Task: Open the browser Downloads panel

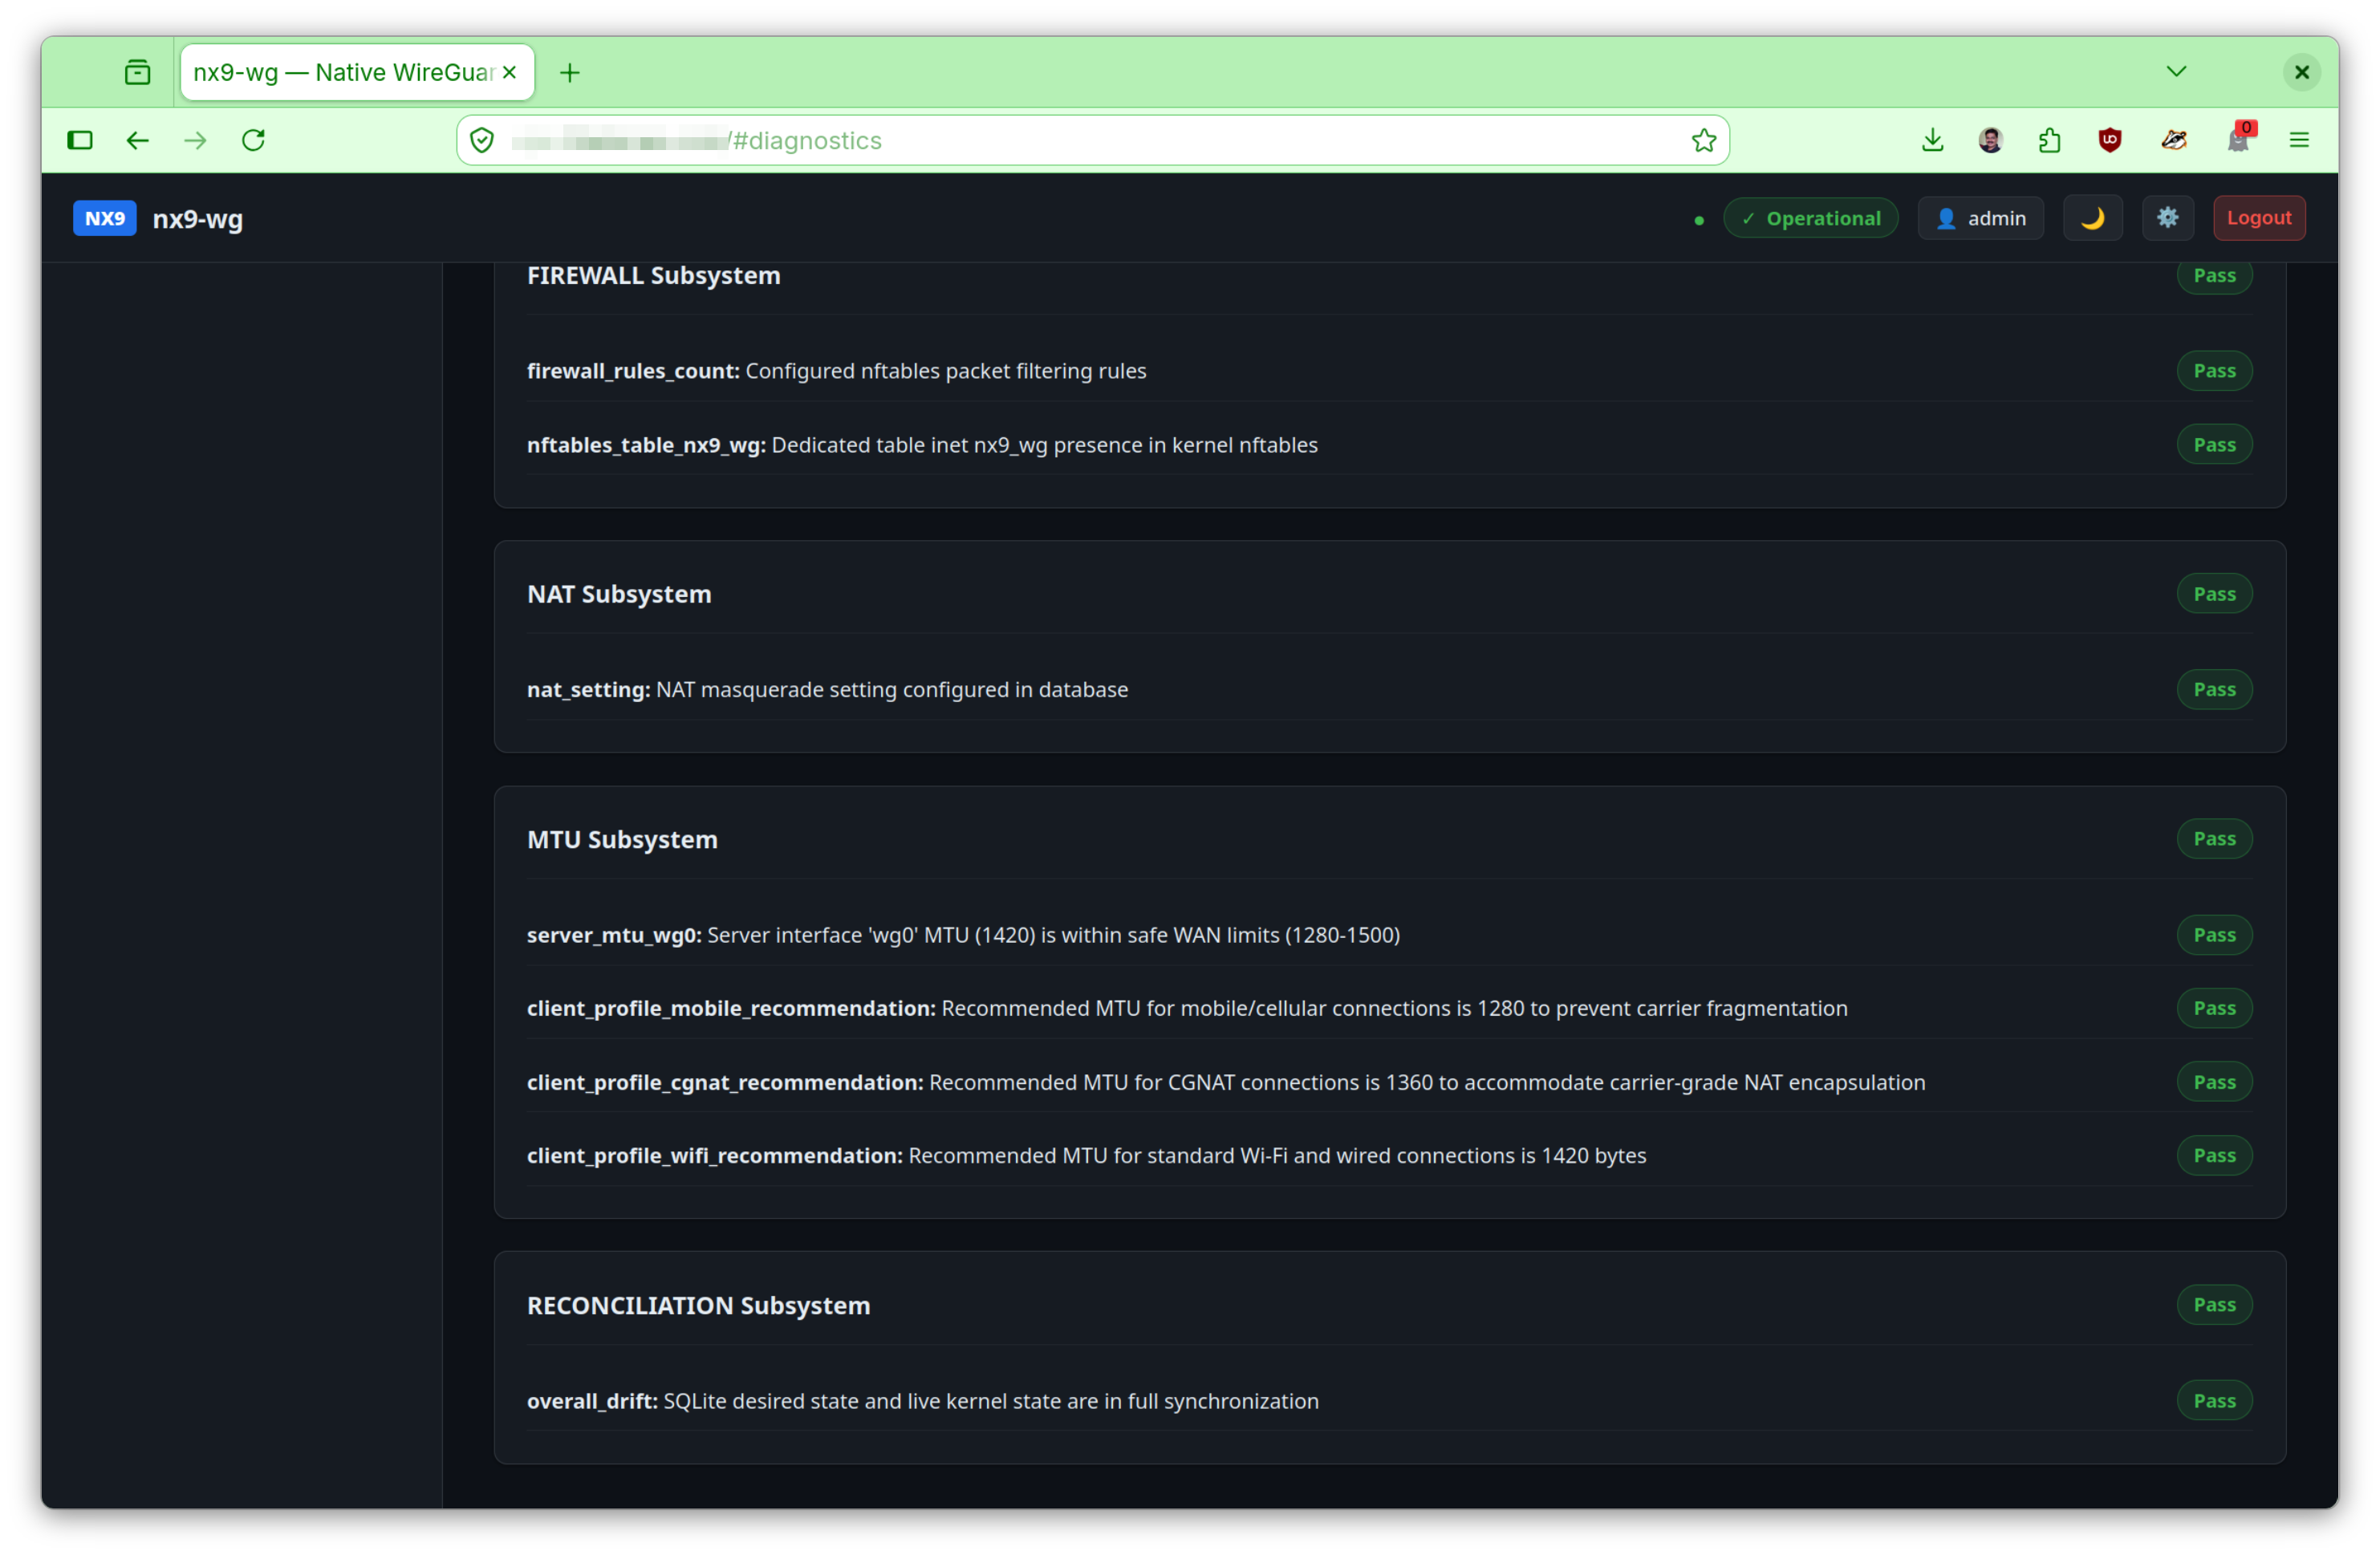Action: [1932, 140]
